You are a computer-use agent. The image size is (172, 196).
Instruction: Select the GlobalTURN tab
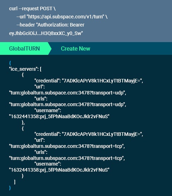coord(25,48)
